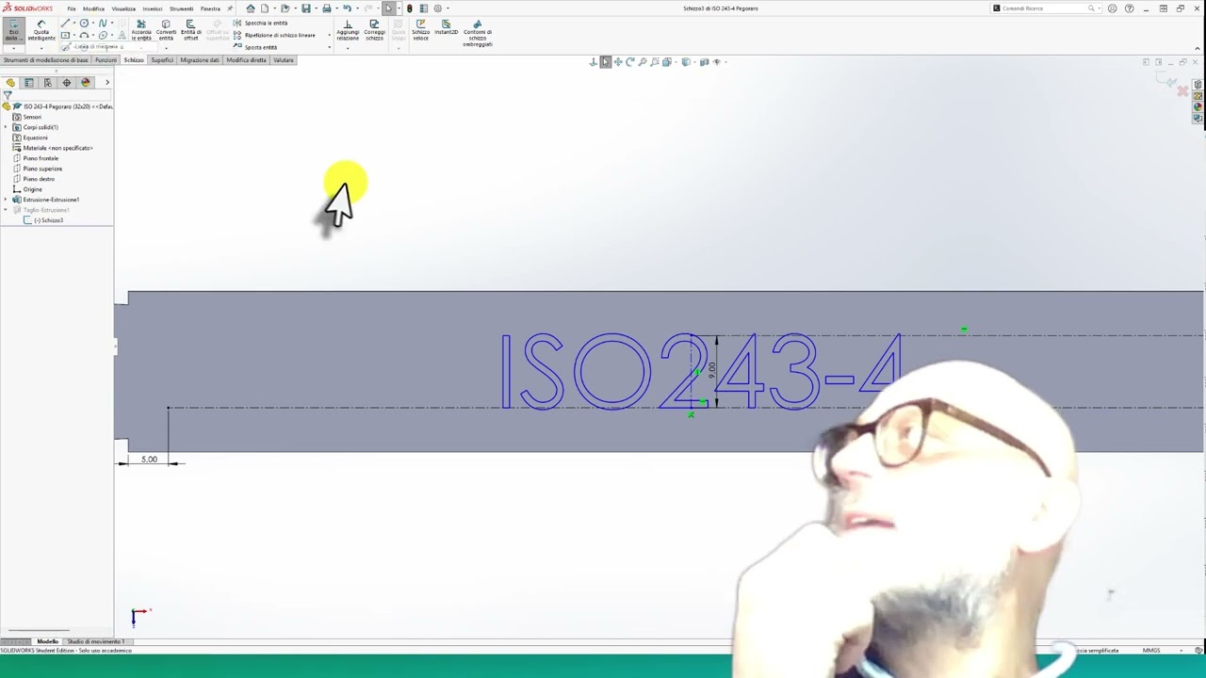This screenshot has width=1206, height=678.
Task: Collapse the Taglio-Estrusione1 tree node
Action: [6, 210]
